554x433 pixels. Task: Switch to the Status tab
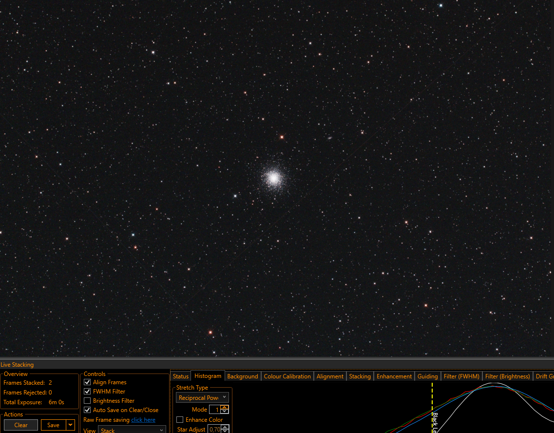click(181, 376)
